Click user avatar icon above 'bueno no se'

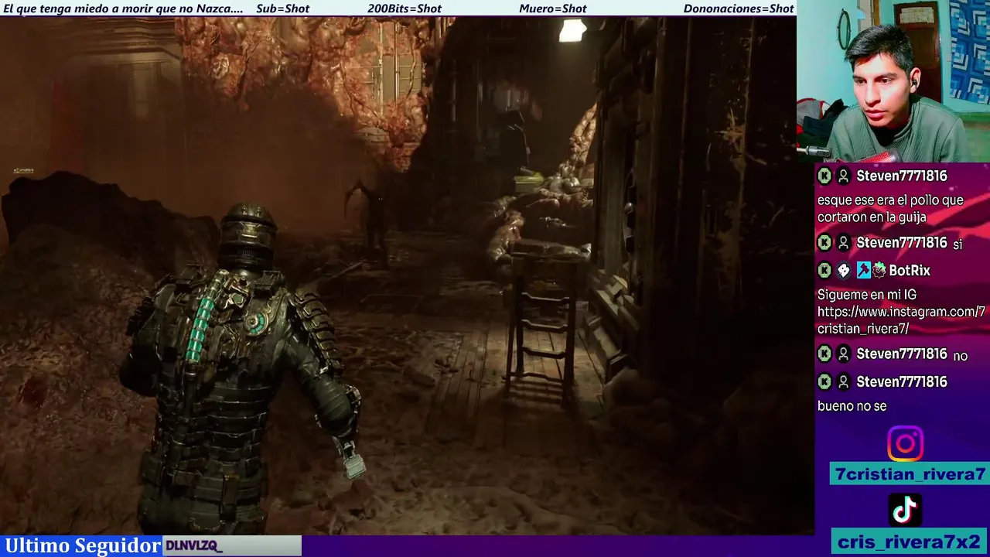point(844,382)
